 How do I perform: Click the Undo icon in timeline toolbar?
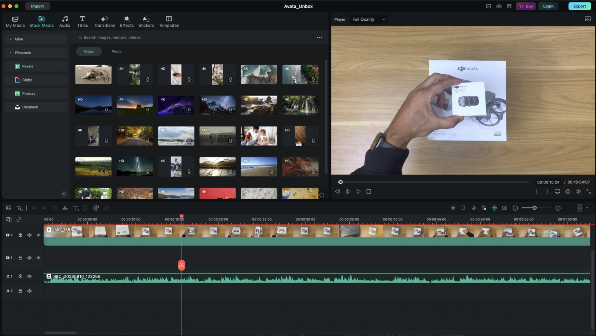pyautogui.click(x=34, y=208)
